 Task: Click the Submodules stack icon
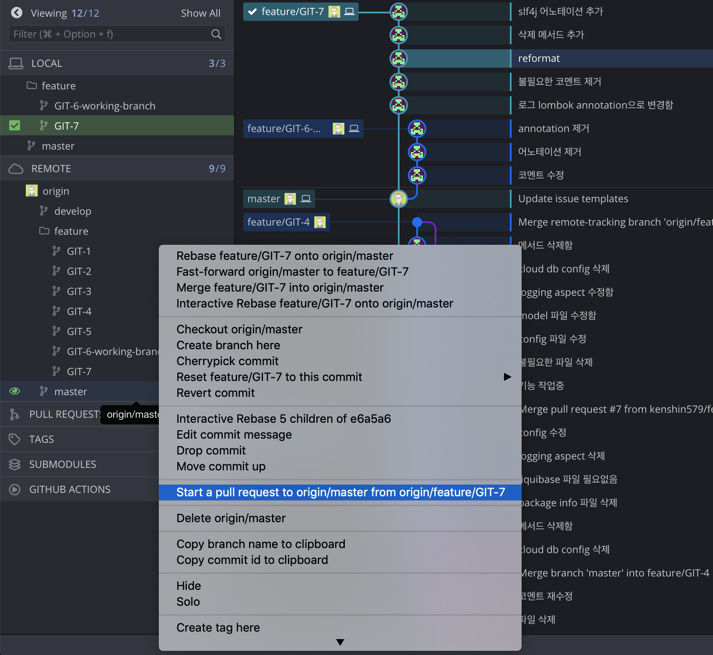15,464
